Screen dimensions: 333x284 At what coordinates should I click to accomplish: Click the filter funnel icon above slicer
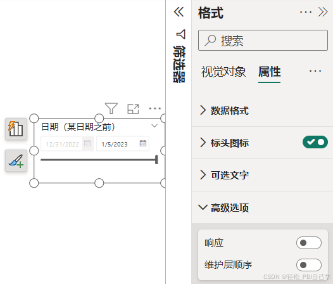(111, 108)
